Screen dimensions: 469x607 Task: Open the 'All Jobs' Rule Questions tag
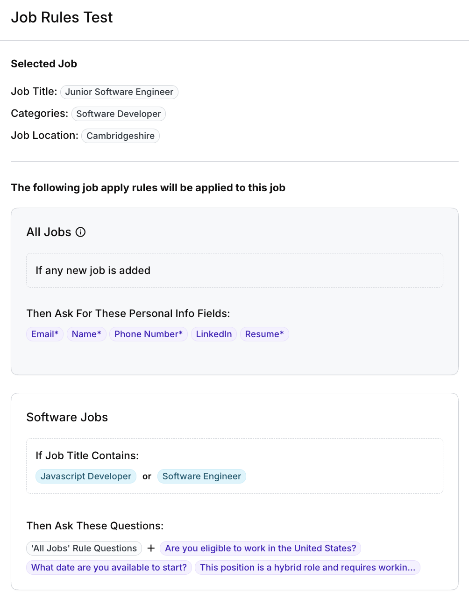[84, 549]
